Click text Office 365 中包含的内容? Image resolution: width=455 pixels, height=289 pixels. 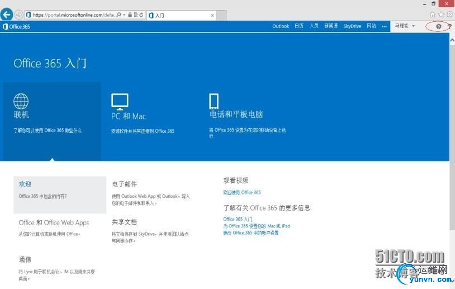[x=43, y=196]
